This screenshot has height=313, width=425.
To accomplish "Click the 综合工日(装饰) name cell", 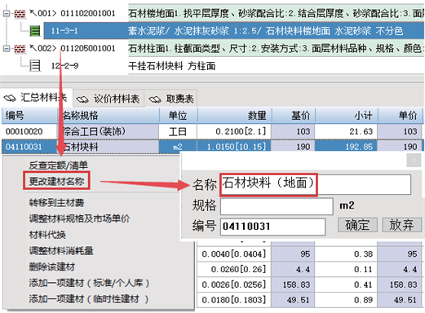I will click(108, 131).
